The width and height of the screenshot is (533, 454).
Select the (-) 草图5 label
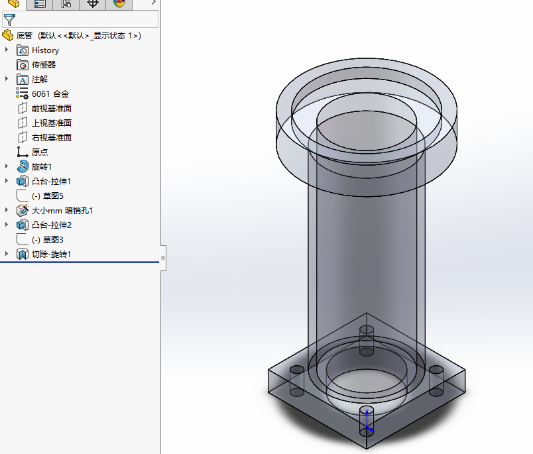click(x=48, y=196)
